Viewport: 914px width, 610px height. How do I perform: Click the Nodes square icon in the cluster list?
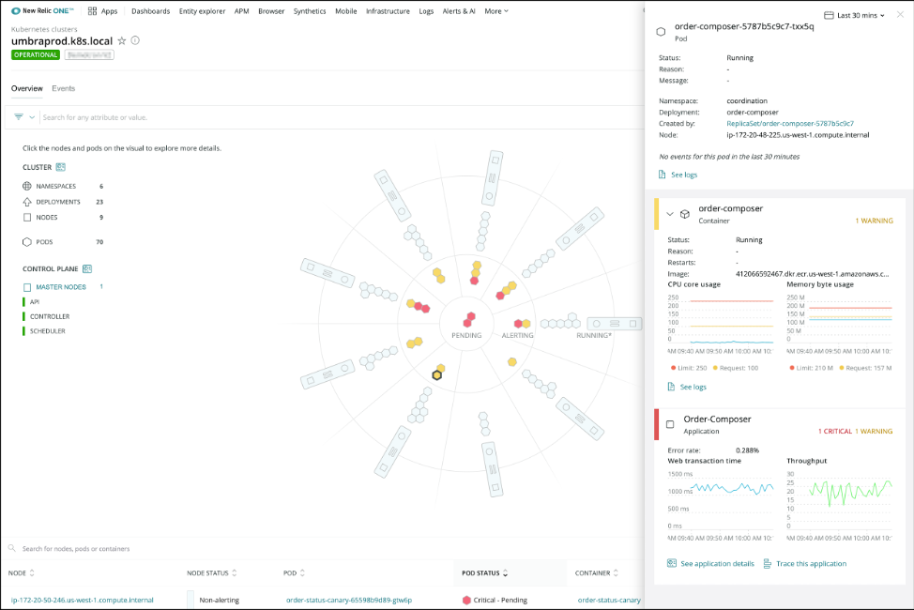click(x=27, y=218)
